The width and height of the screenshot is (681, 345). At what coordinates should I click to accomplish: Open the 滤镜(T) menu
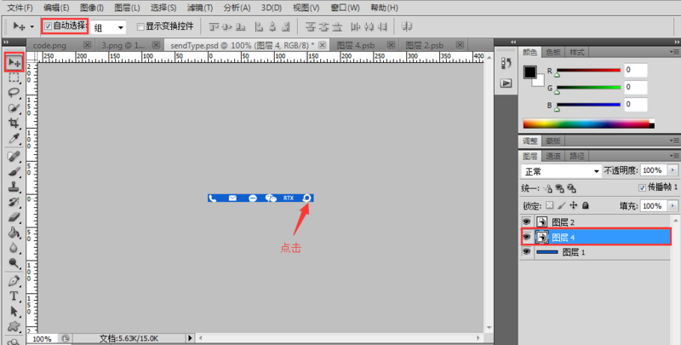click(x=200, y=8)
